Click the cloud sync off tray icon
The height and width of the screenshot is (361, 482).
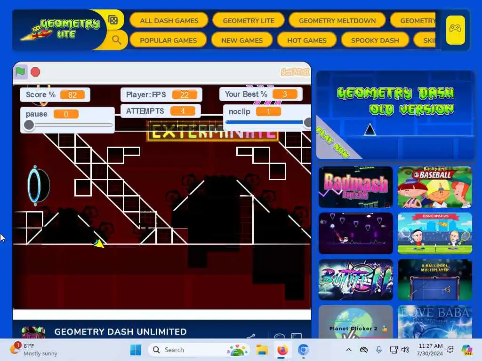[364, 350]
